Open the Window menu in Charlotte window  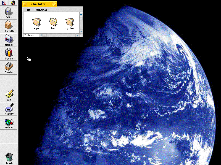pos(41,10)
